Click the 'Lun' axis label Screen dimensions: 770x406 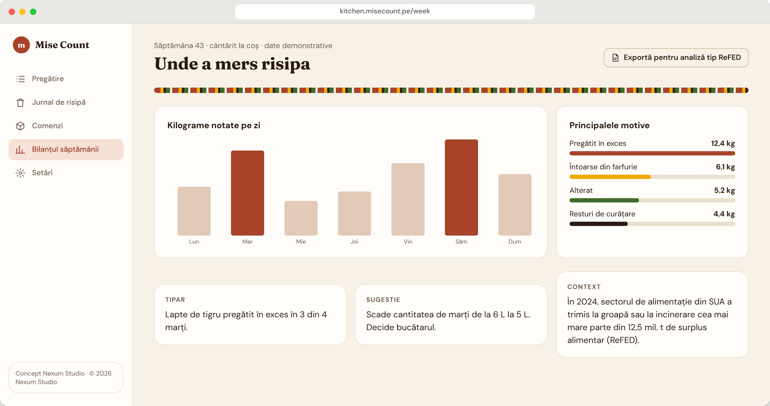click(x=194, y=242)
